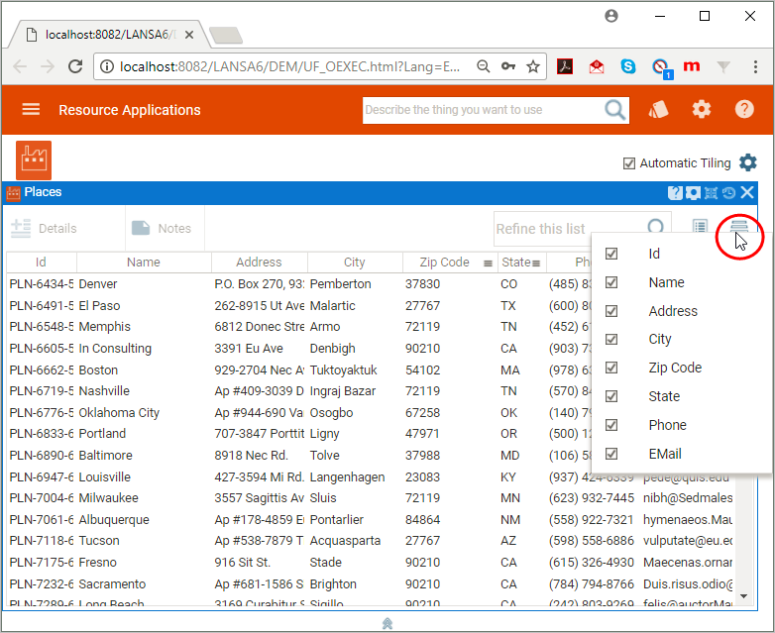Viewport: 775px width, 633px height.
Task: Uncheck the Address column checkbox
Action: tap(611, 311)
